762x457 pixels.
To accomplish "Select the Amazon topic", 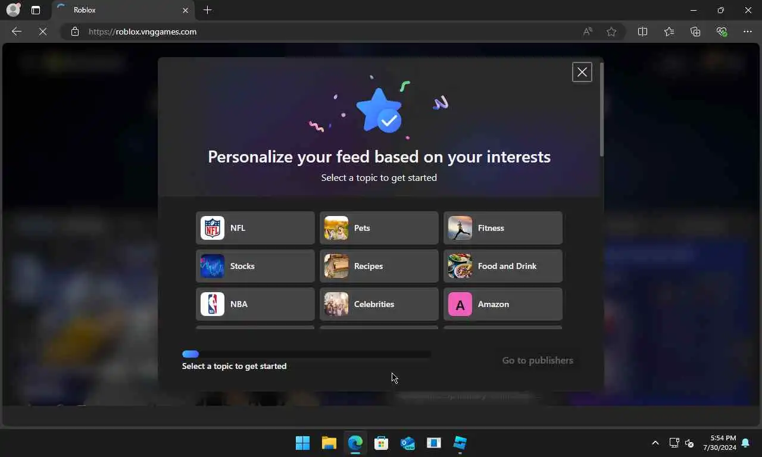I will [502, 304].
